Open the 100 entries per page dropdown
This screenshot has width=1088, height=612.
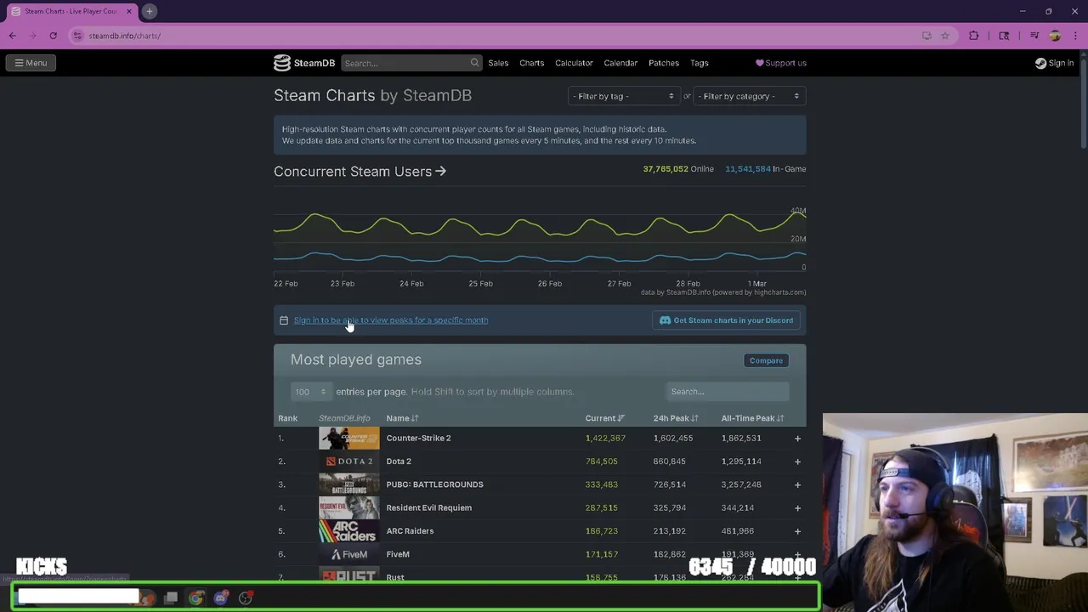point(310,392)
